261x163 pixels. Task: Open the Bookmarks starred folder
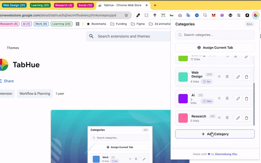(x=96, y=24)
